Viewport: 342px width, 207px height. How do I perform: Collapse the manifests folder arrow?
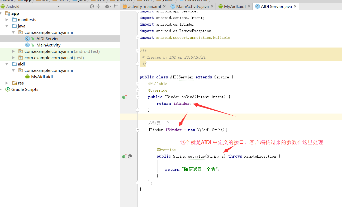coord(7,20)
